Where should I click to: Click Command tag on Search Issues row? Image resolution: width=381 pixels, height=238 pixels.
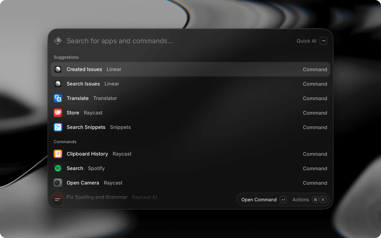coord(315,84)
